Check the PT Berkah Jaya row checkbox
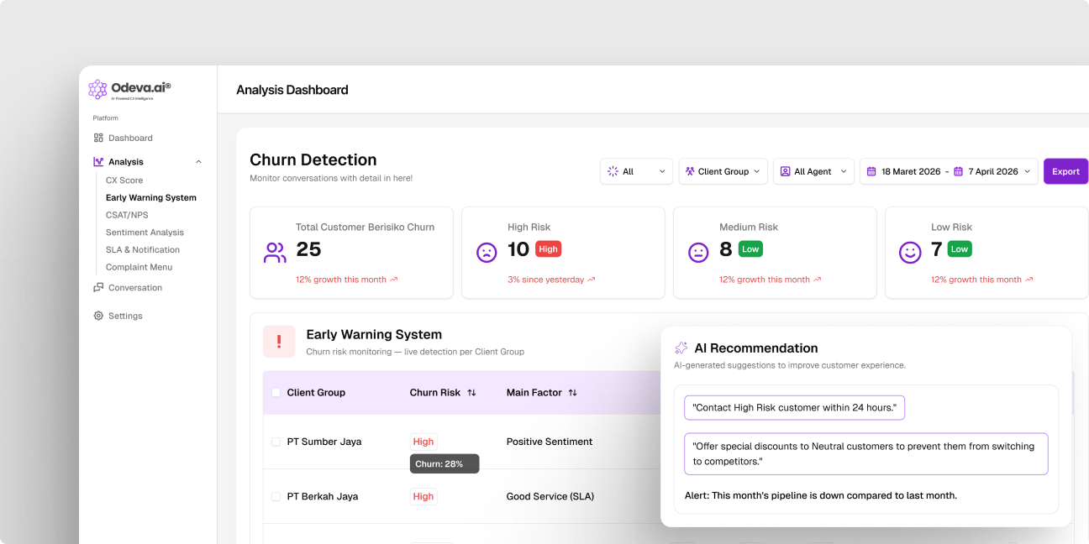 (276, 496)
